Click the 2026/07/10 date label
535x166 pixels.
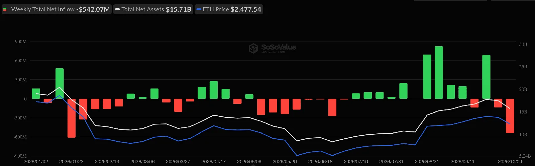[356, 162]
